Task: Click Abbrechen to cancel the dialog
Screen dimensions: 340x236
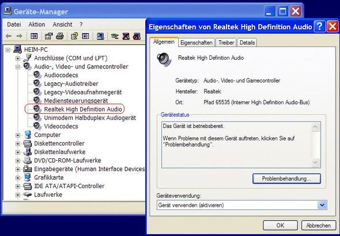Action: click(318, 226)
